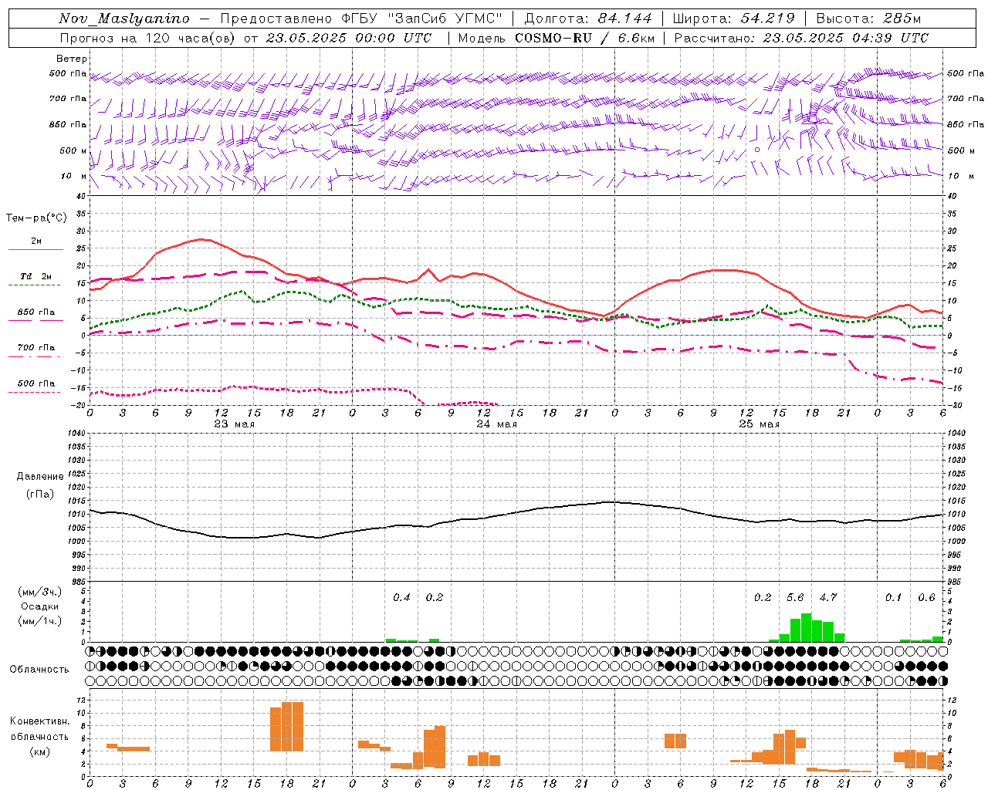Select the Прогноз на 120 часа(ов) text
The width and height of the screenshot is (988, 790).
[x=149, y=38]
